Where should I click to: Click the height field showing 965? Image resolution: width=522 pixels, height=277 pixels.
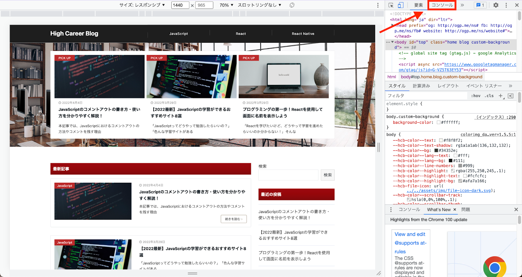coord(204,5)
